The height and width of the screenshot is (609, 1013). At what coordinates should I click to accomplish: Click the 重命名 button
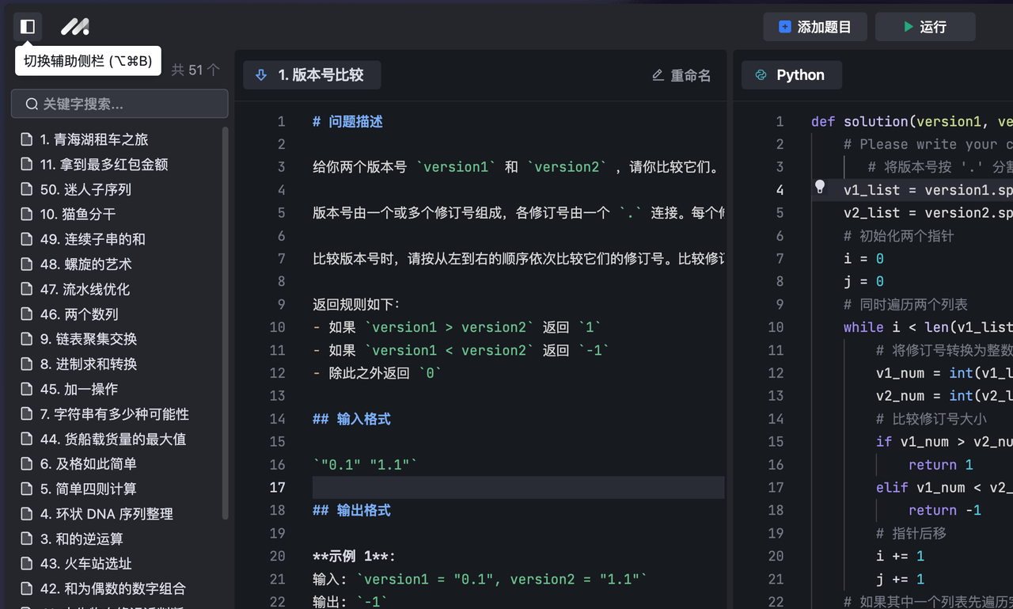tap(681, 75)
